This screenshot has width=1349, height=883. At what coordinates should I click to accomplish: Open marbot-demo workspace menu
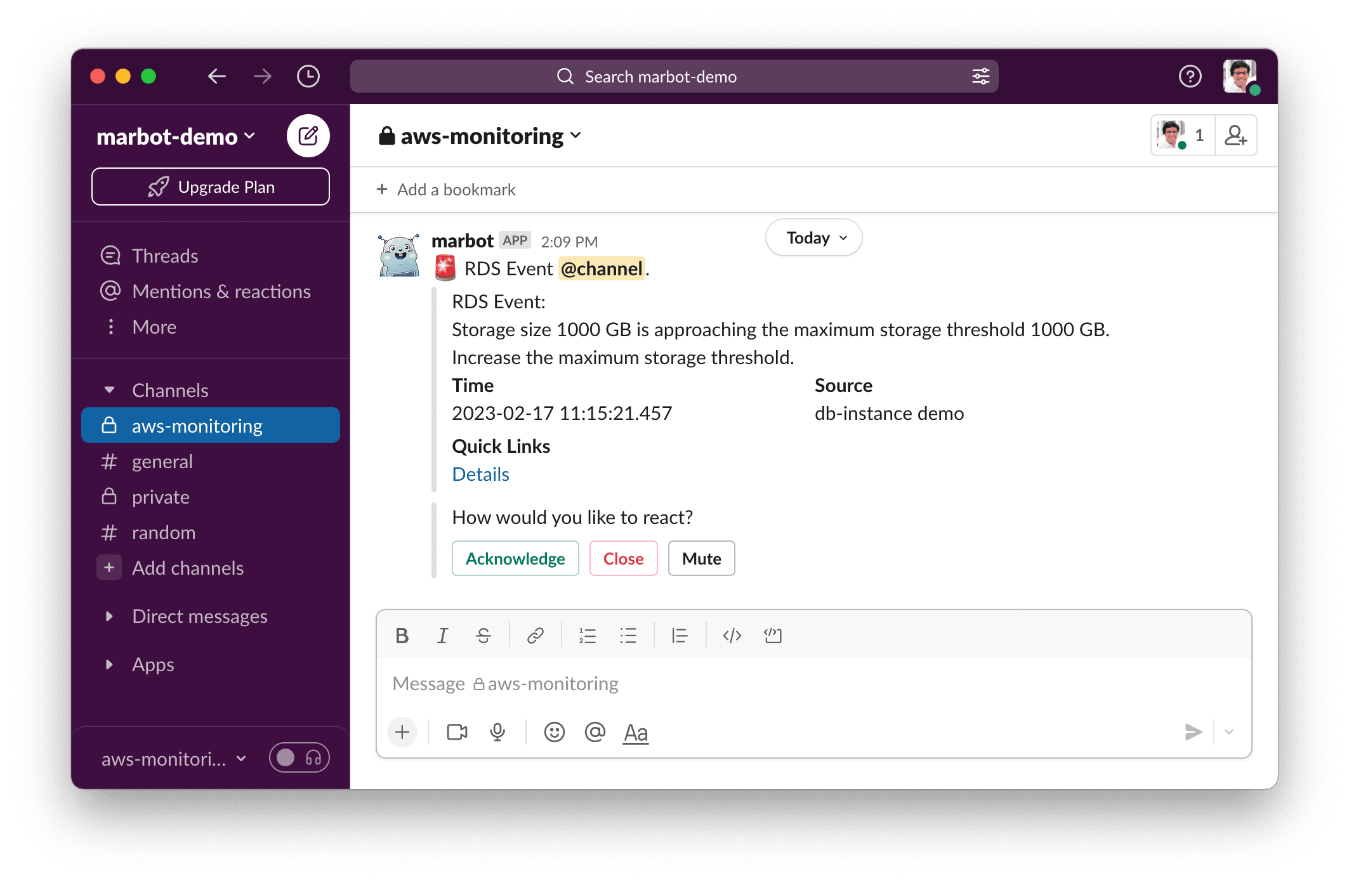click(176, 136)
